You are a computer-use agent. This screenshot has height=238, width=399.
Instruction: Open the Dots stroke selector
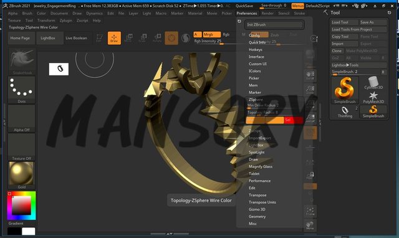(x=22, y=90)
